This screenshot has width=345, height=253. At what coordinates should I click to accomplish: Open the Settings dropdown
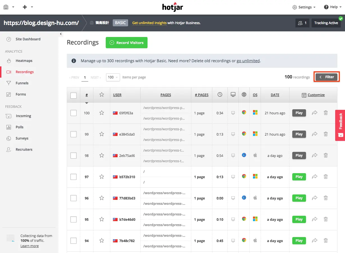pyautogui.click(x=304, y=7)
